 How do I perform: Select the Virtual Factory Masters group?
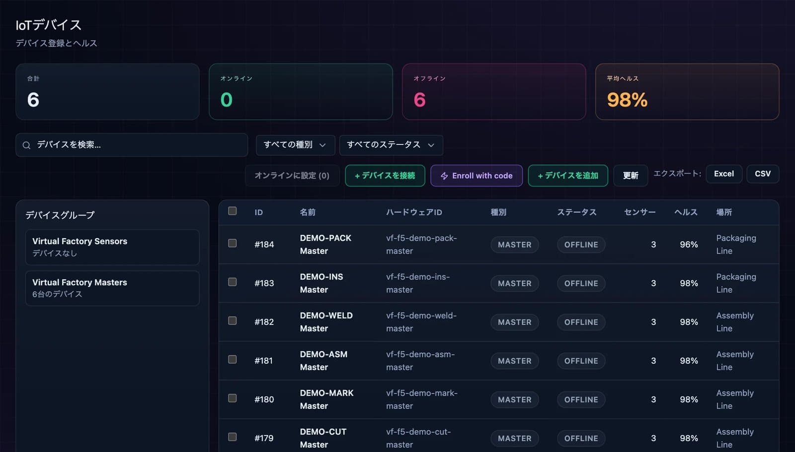click(112, 288)
